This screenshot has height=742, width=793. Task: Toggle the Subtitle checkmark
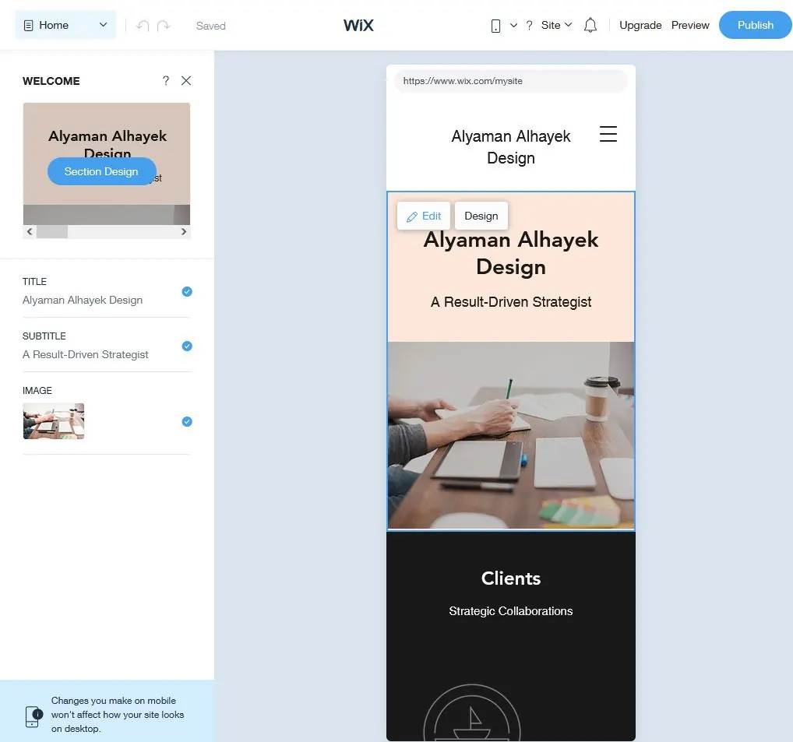(187, 346)
